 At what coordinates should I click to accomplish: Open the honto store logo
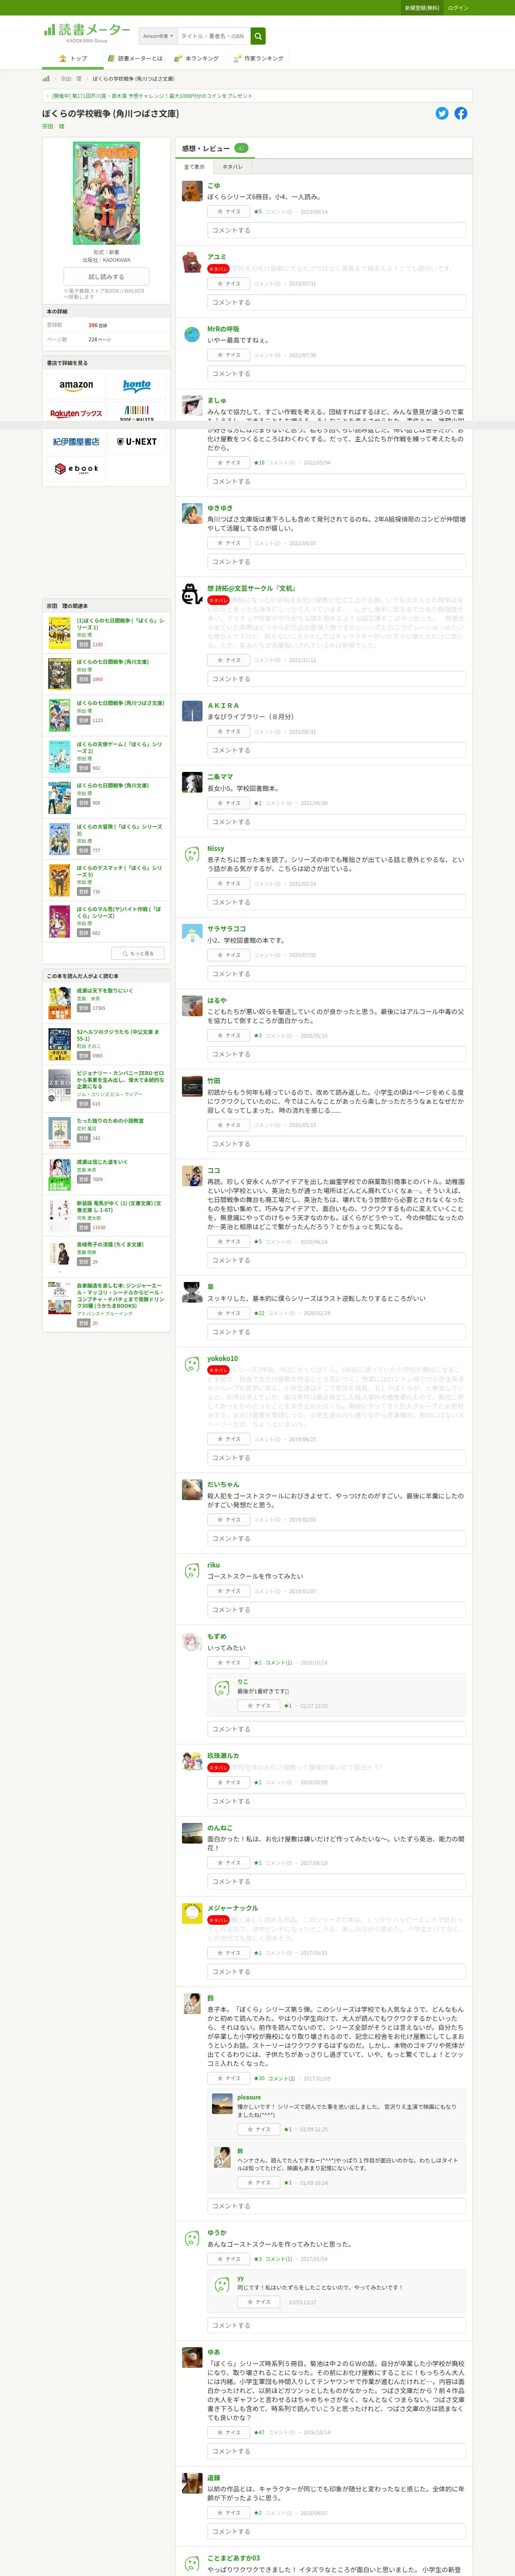137,385
